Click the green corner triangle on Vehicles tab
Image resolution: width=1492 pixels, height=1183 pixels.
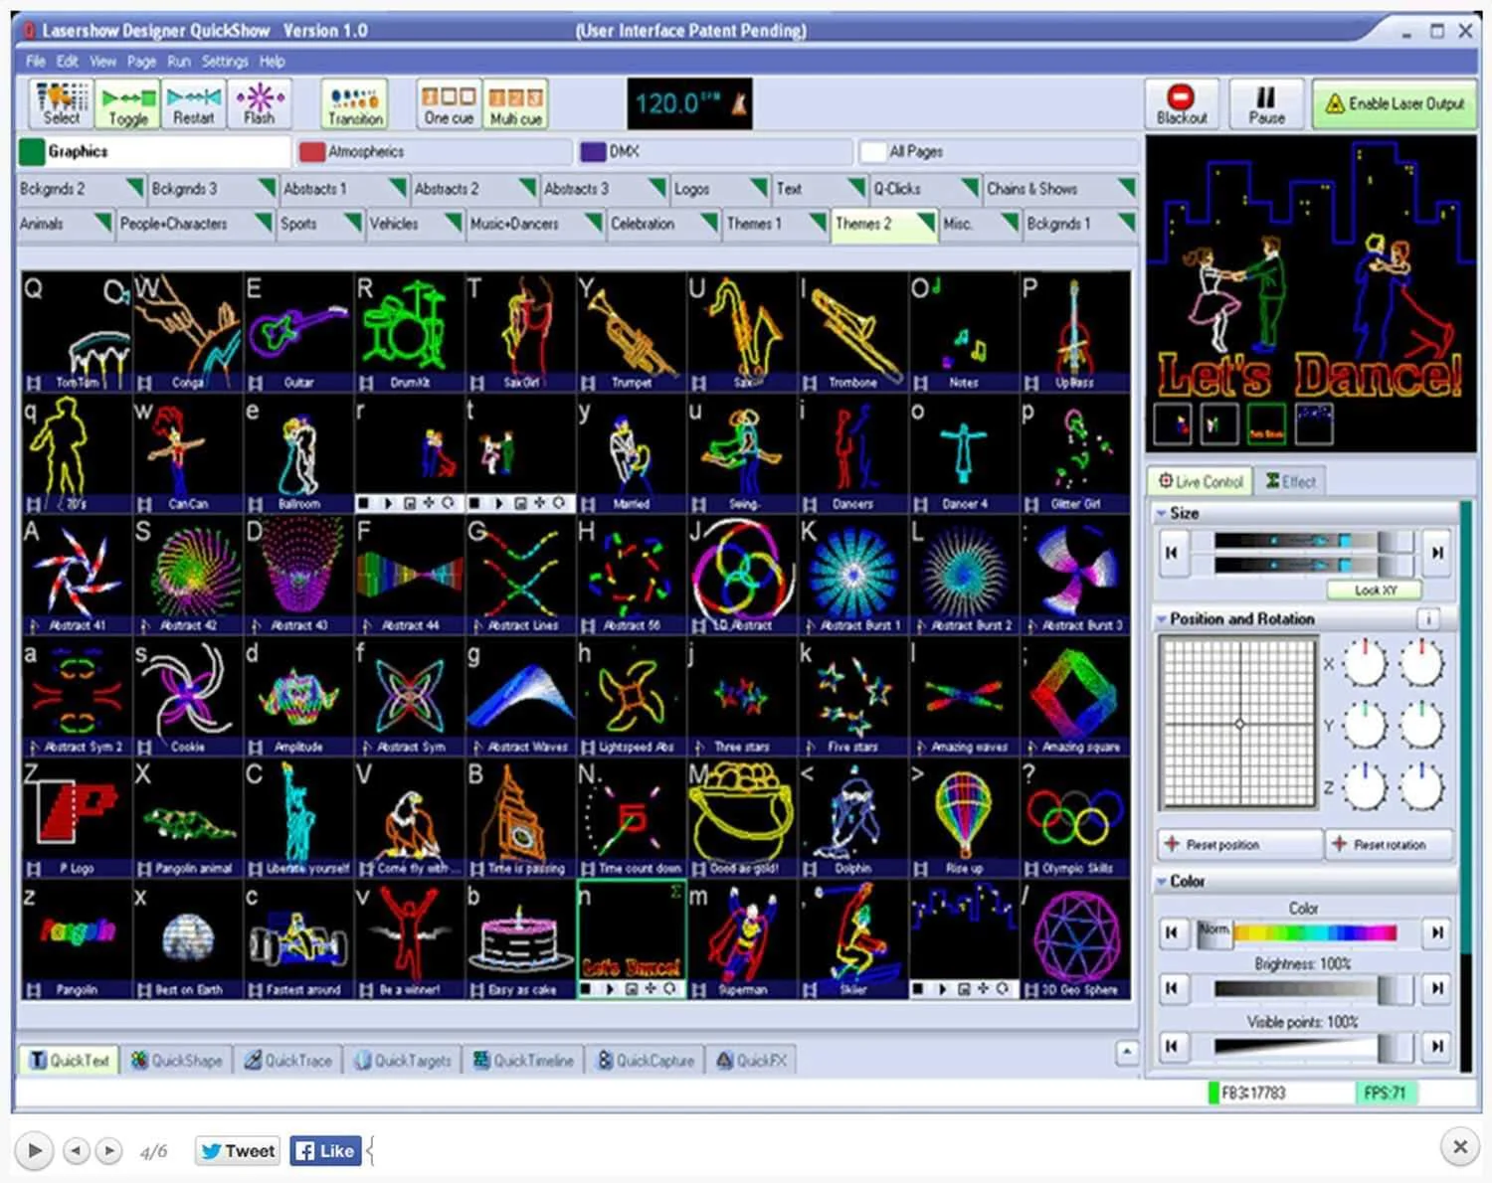[x=453, y=221]
